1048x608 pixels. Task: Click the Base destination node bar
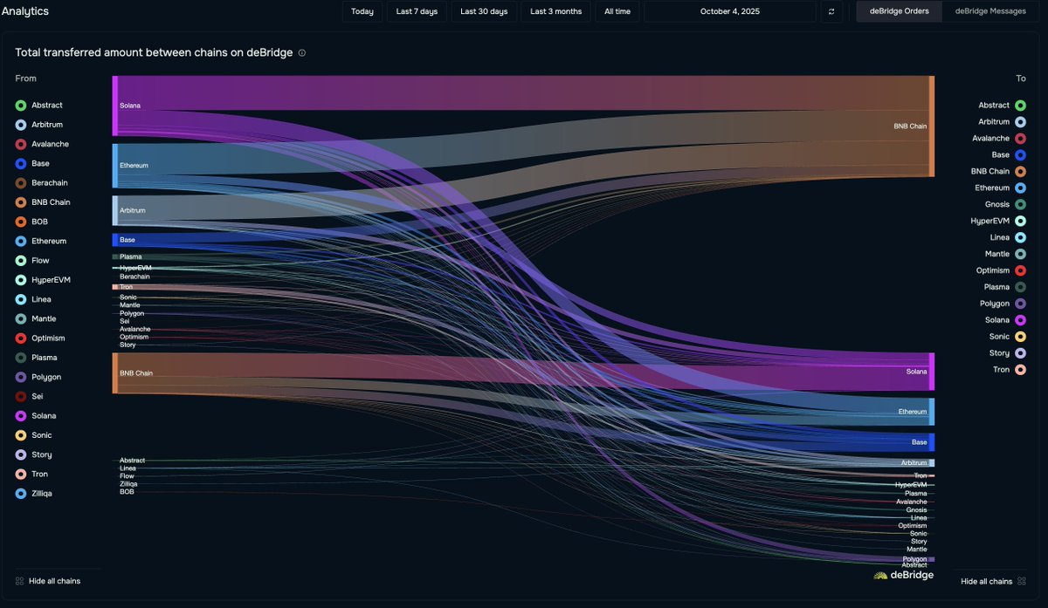[x=932, y=442]
